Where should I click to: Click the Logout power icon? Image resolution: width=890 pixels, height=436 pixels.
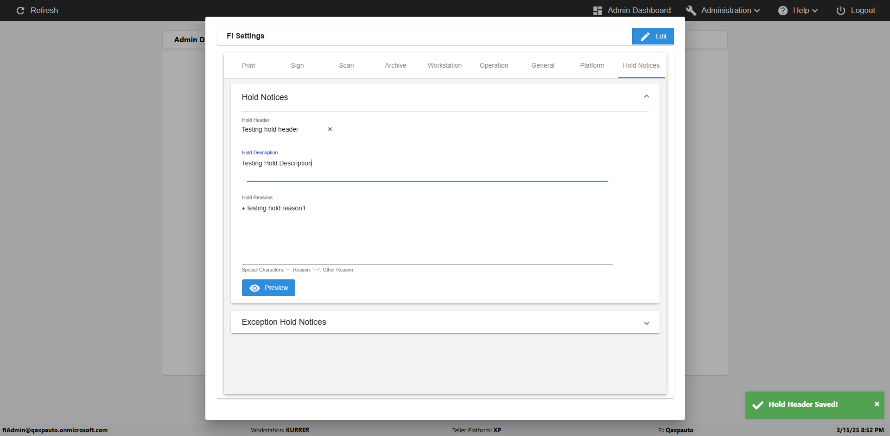point(840,10)
